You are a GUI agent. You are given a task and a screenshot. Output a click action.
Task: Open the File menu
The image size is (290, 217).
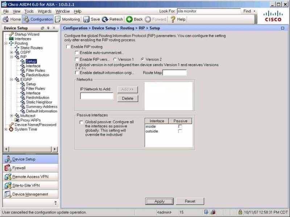tap(6, 11)
